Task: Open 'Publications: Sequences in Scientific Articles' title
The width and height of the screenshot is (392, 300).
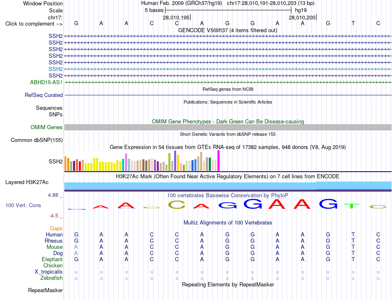Action: pyautogui.click(x=228, y=102)
